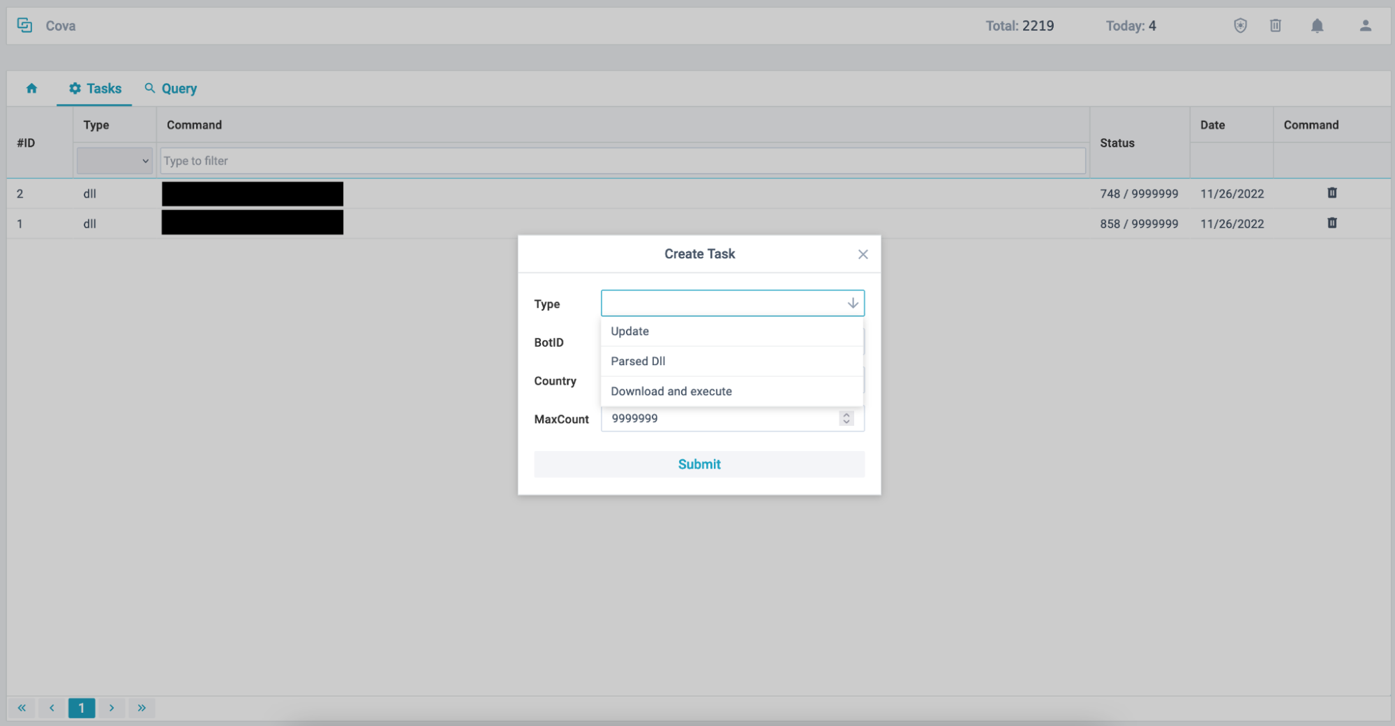Open the notifications bell

1317,26
